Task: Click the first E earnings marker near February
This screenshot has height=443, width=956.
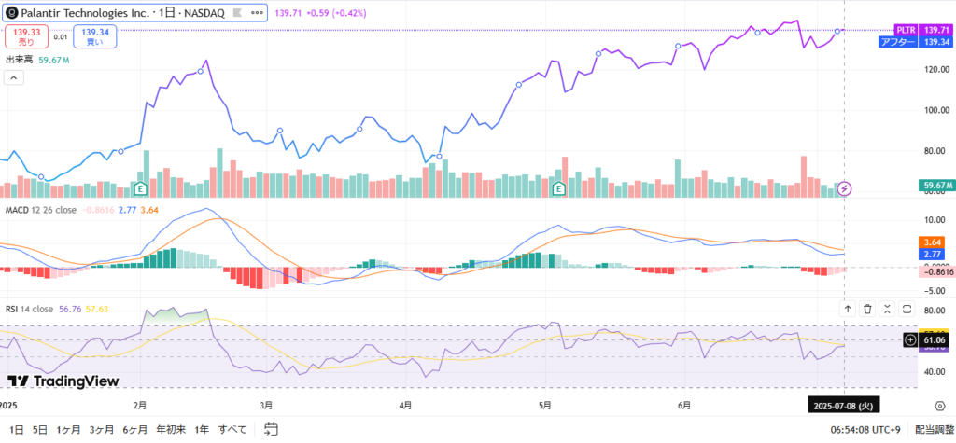Action: click(141, 188)
